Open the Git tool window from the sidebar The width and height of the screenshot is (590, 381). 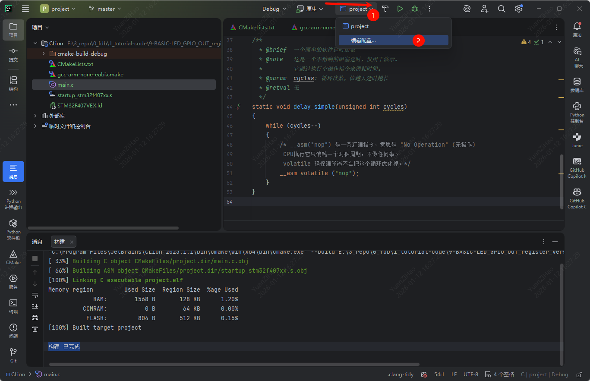pos(13,355)
